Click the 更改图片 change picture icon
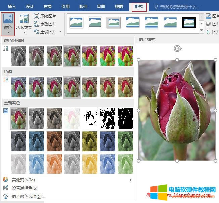 37,24
